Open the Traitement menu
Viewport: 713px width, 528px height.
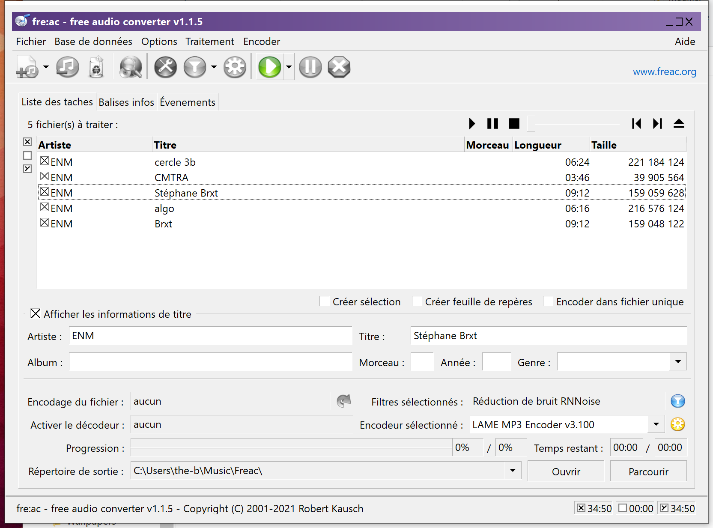pos(209,42)
